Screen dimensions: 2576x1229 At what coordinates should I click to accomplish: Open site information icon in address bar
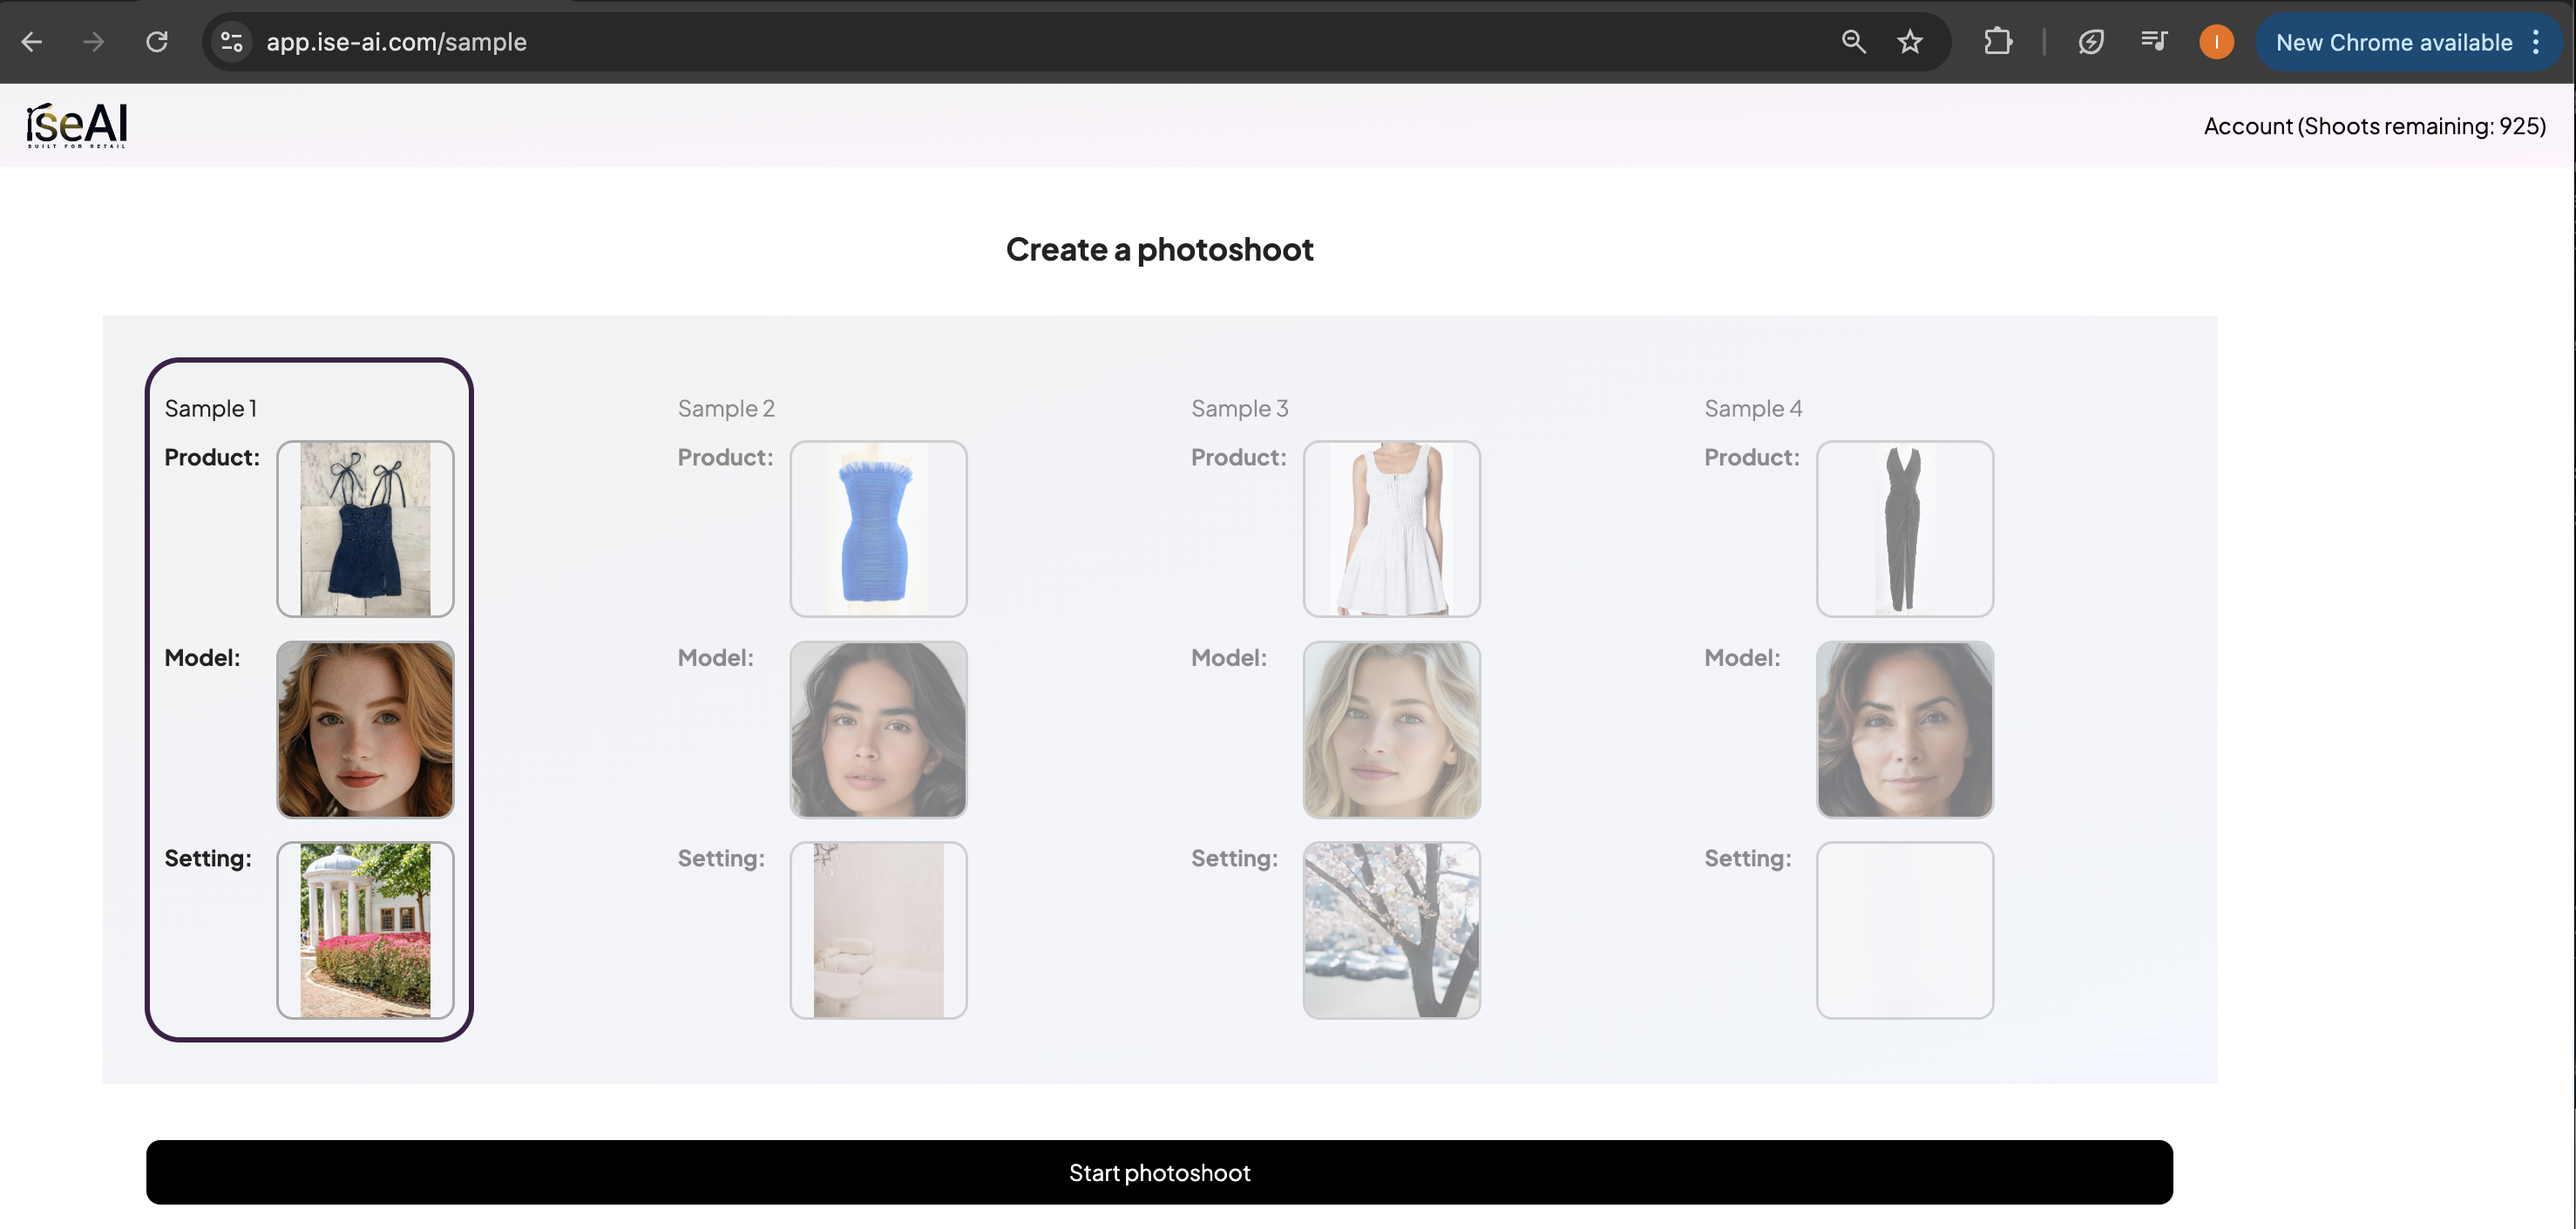232,42
